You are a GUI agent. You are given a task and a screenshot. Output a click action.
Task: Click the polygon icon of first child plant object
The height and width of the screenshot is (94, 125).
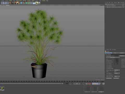tap(107, 6)
